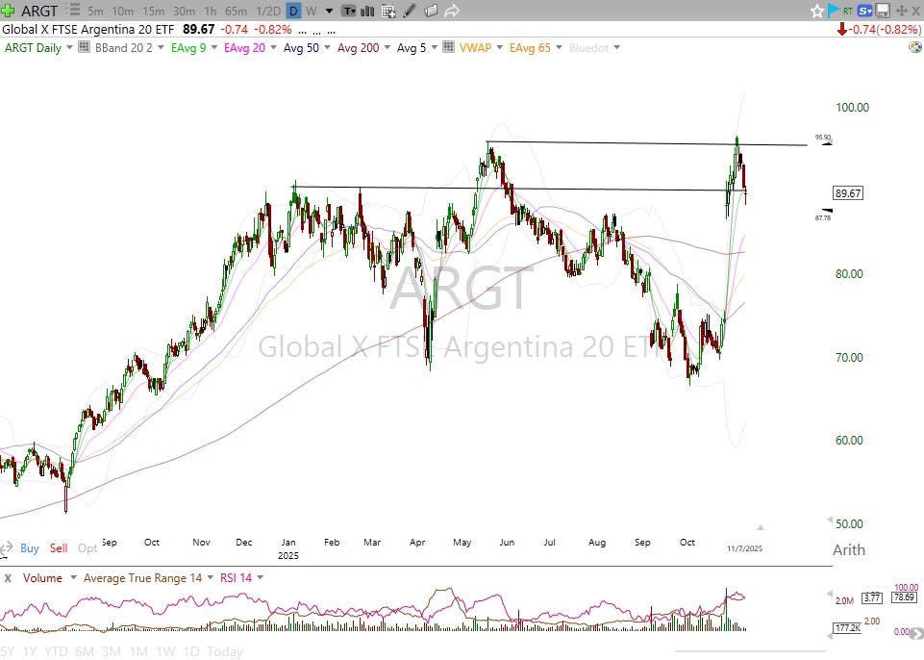Set chart range to 1Y
Screen dimensions: 924x660
pos(29,651)
